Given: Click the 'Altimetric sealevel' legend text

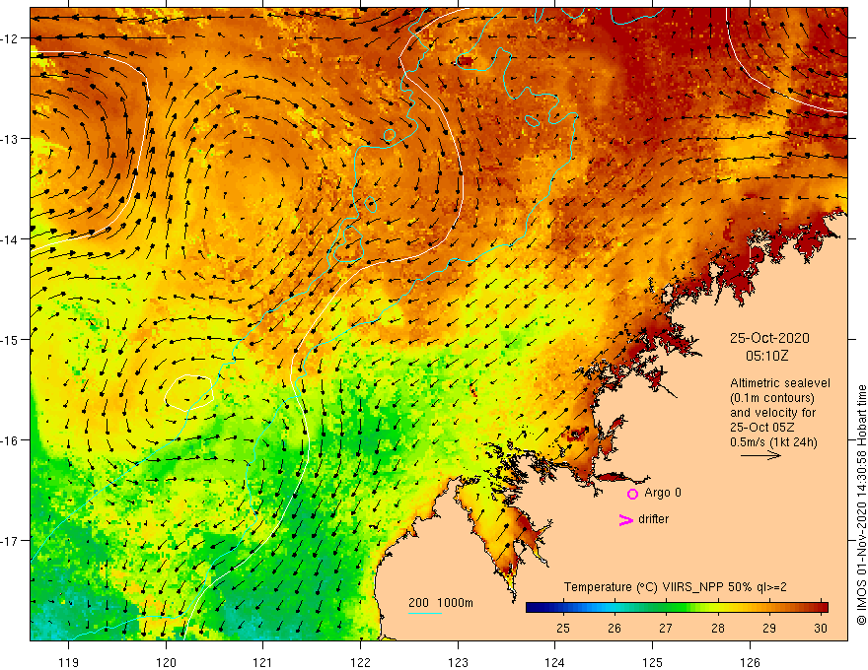Looking at the screenshot, I should pyautogui.click(x=779, y=382).
